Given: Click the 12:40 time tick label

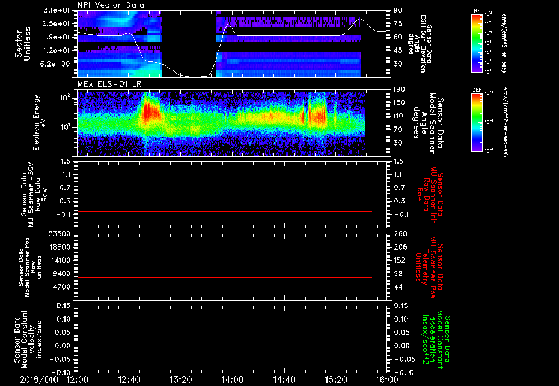Looking at the screenshot, I should (129, 379).
